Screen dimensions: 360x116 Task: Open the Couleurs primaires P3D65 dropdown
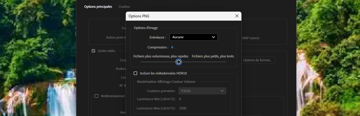pos(202,91)
